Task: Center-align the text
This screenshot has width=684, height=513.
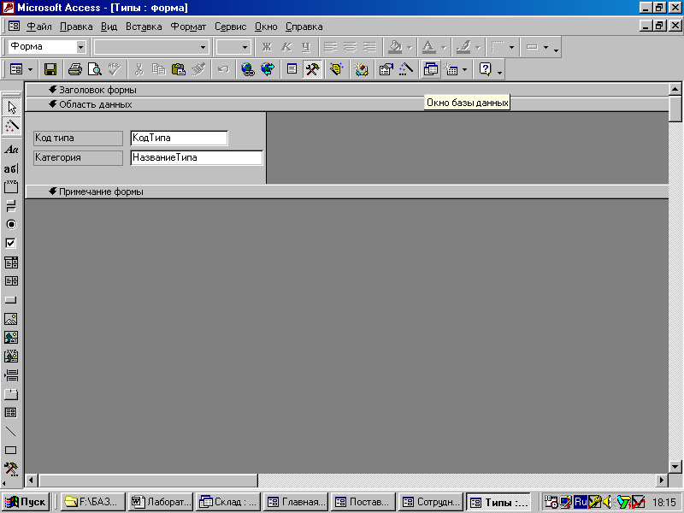Action: tap(350, 47)
